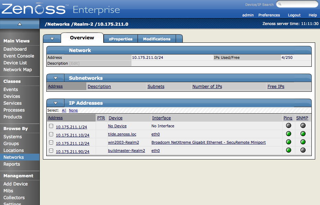The image size is (320, 205).
Task: Browse by Systems
Action: [13, 137]
